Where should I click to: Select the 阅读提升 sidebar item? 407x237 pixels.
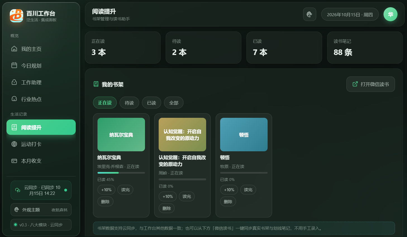pyautogui.click(x=41, y=127)
